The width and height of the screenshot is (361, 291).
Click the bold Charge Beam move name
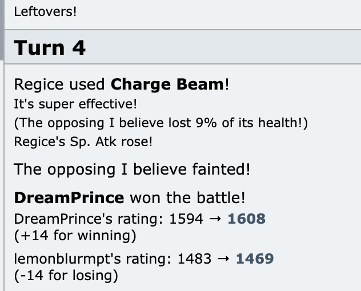click(x=167, y=84)
